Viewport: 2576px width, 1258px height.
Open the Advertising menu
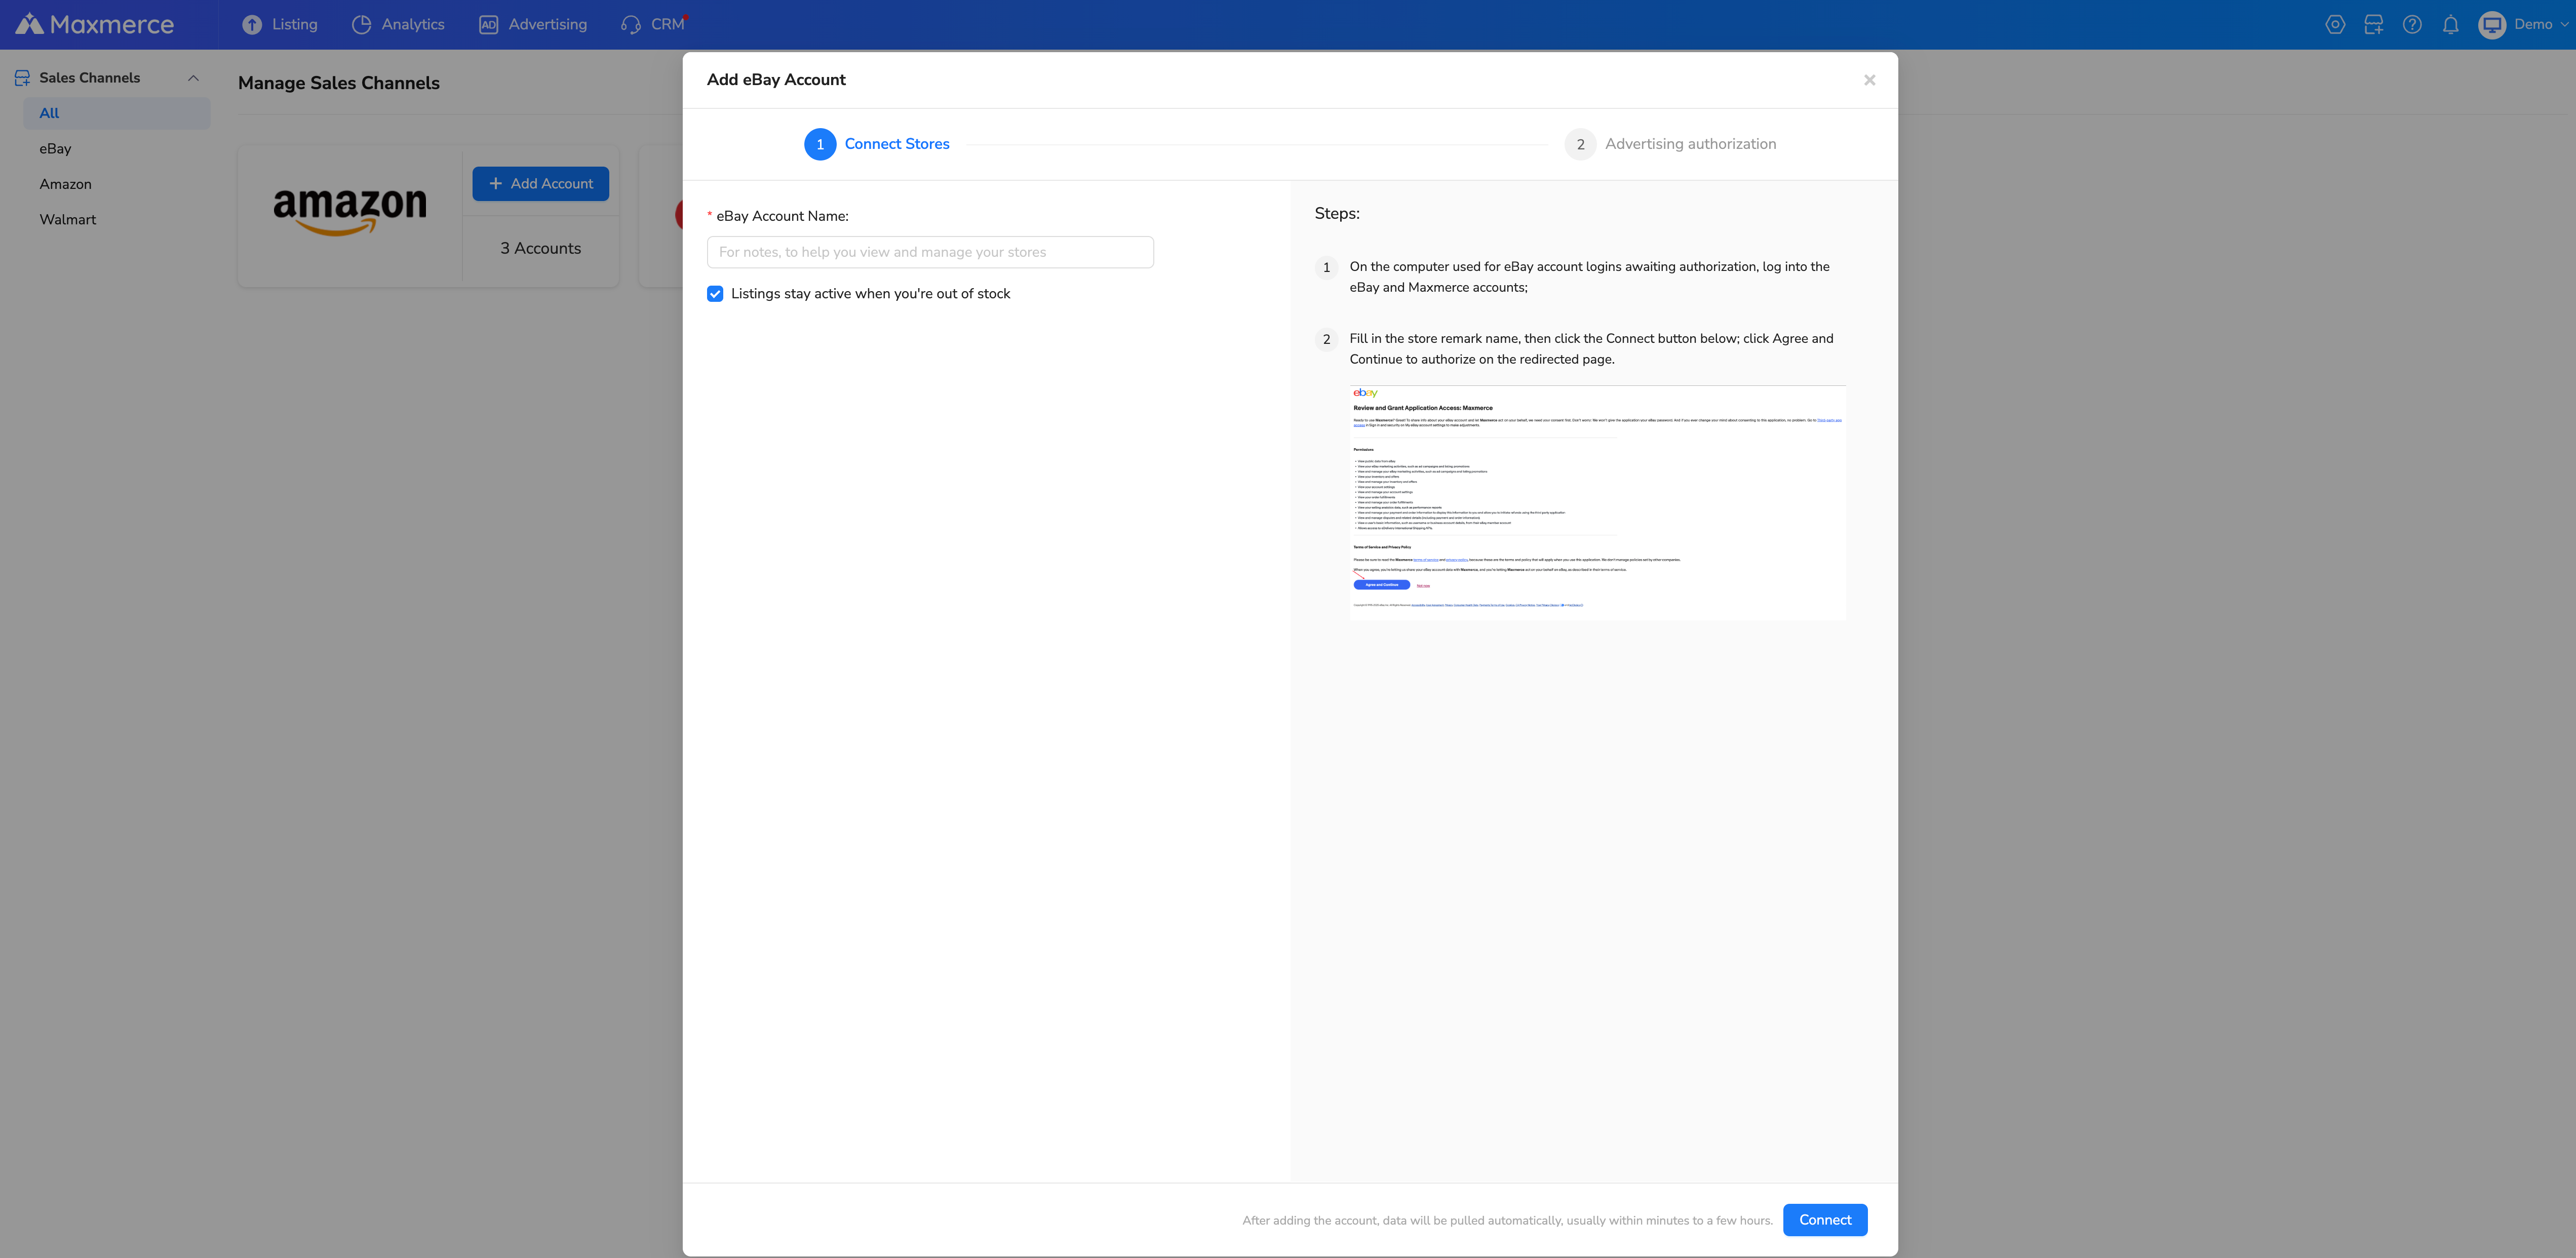click(x=533, y=24)
